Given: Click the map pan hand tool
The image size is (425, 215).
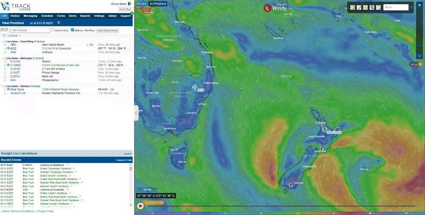Looking at the screenshot, I should tap(352, 8).
